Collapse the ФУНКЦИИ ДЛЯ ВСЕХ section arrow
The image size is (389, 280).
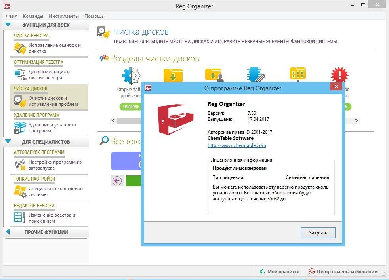click(8, 25)
